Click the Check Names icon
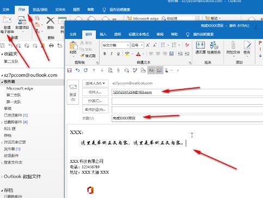The image size is (263, 198). (x=213, y=45)
